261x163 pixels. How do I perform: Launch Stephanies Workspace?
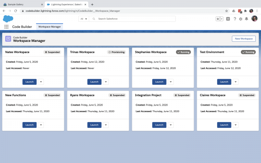coord(159,82)
